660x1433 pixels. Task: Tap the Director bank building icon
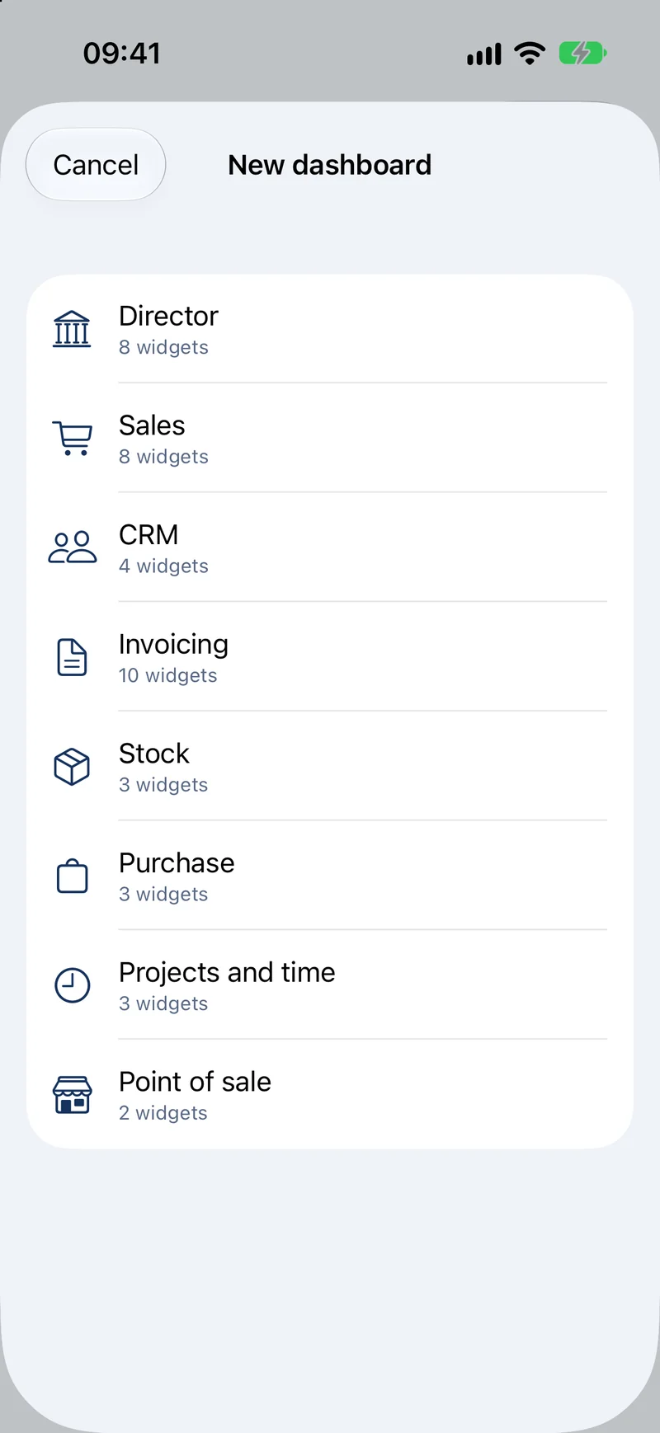pyautogui.click(x=72, y=329)
